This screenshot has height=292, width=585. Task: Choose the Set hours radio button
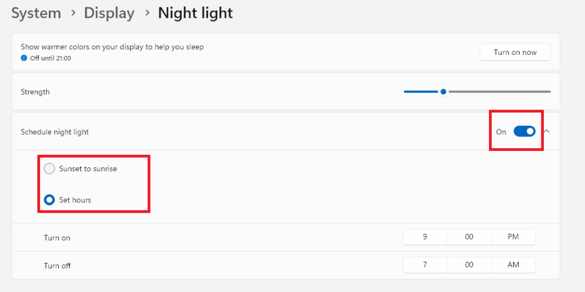click(x=50, y=200)
